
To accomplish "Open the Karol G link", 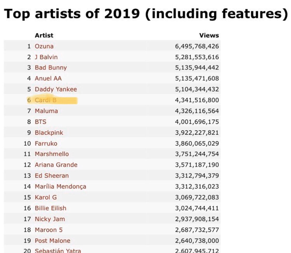I will [x=46, y=197].
